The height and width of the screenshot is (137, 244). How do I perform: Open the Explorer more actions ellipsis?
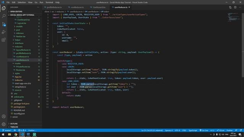(38, 7)
